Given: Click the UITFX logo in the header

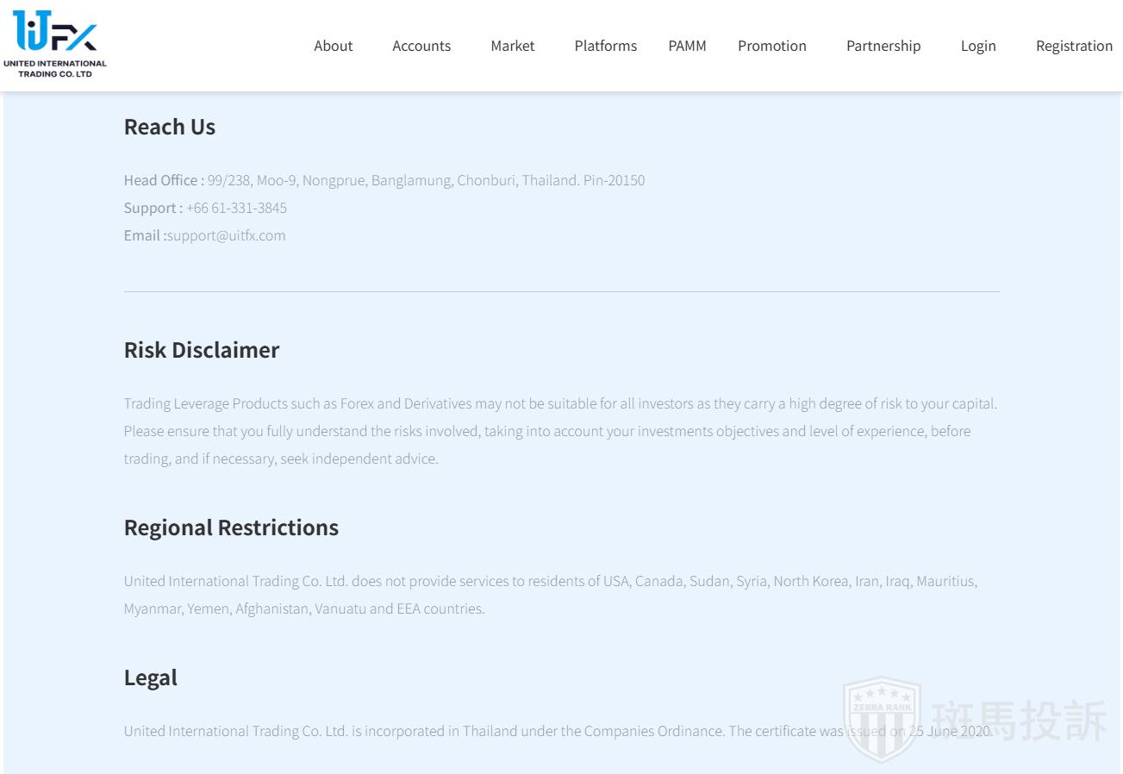Looking at the screenshot, I should click(x=55, y=44).
